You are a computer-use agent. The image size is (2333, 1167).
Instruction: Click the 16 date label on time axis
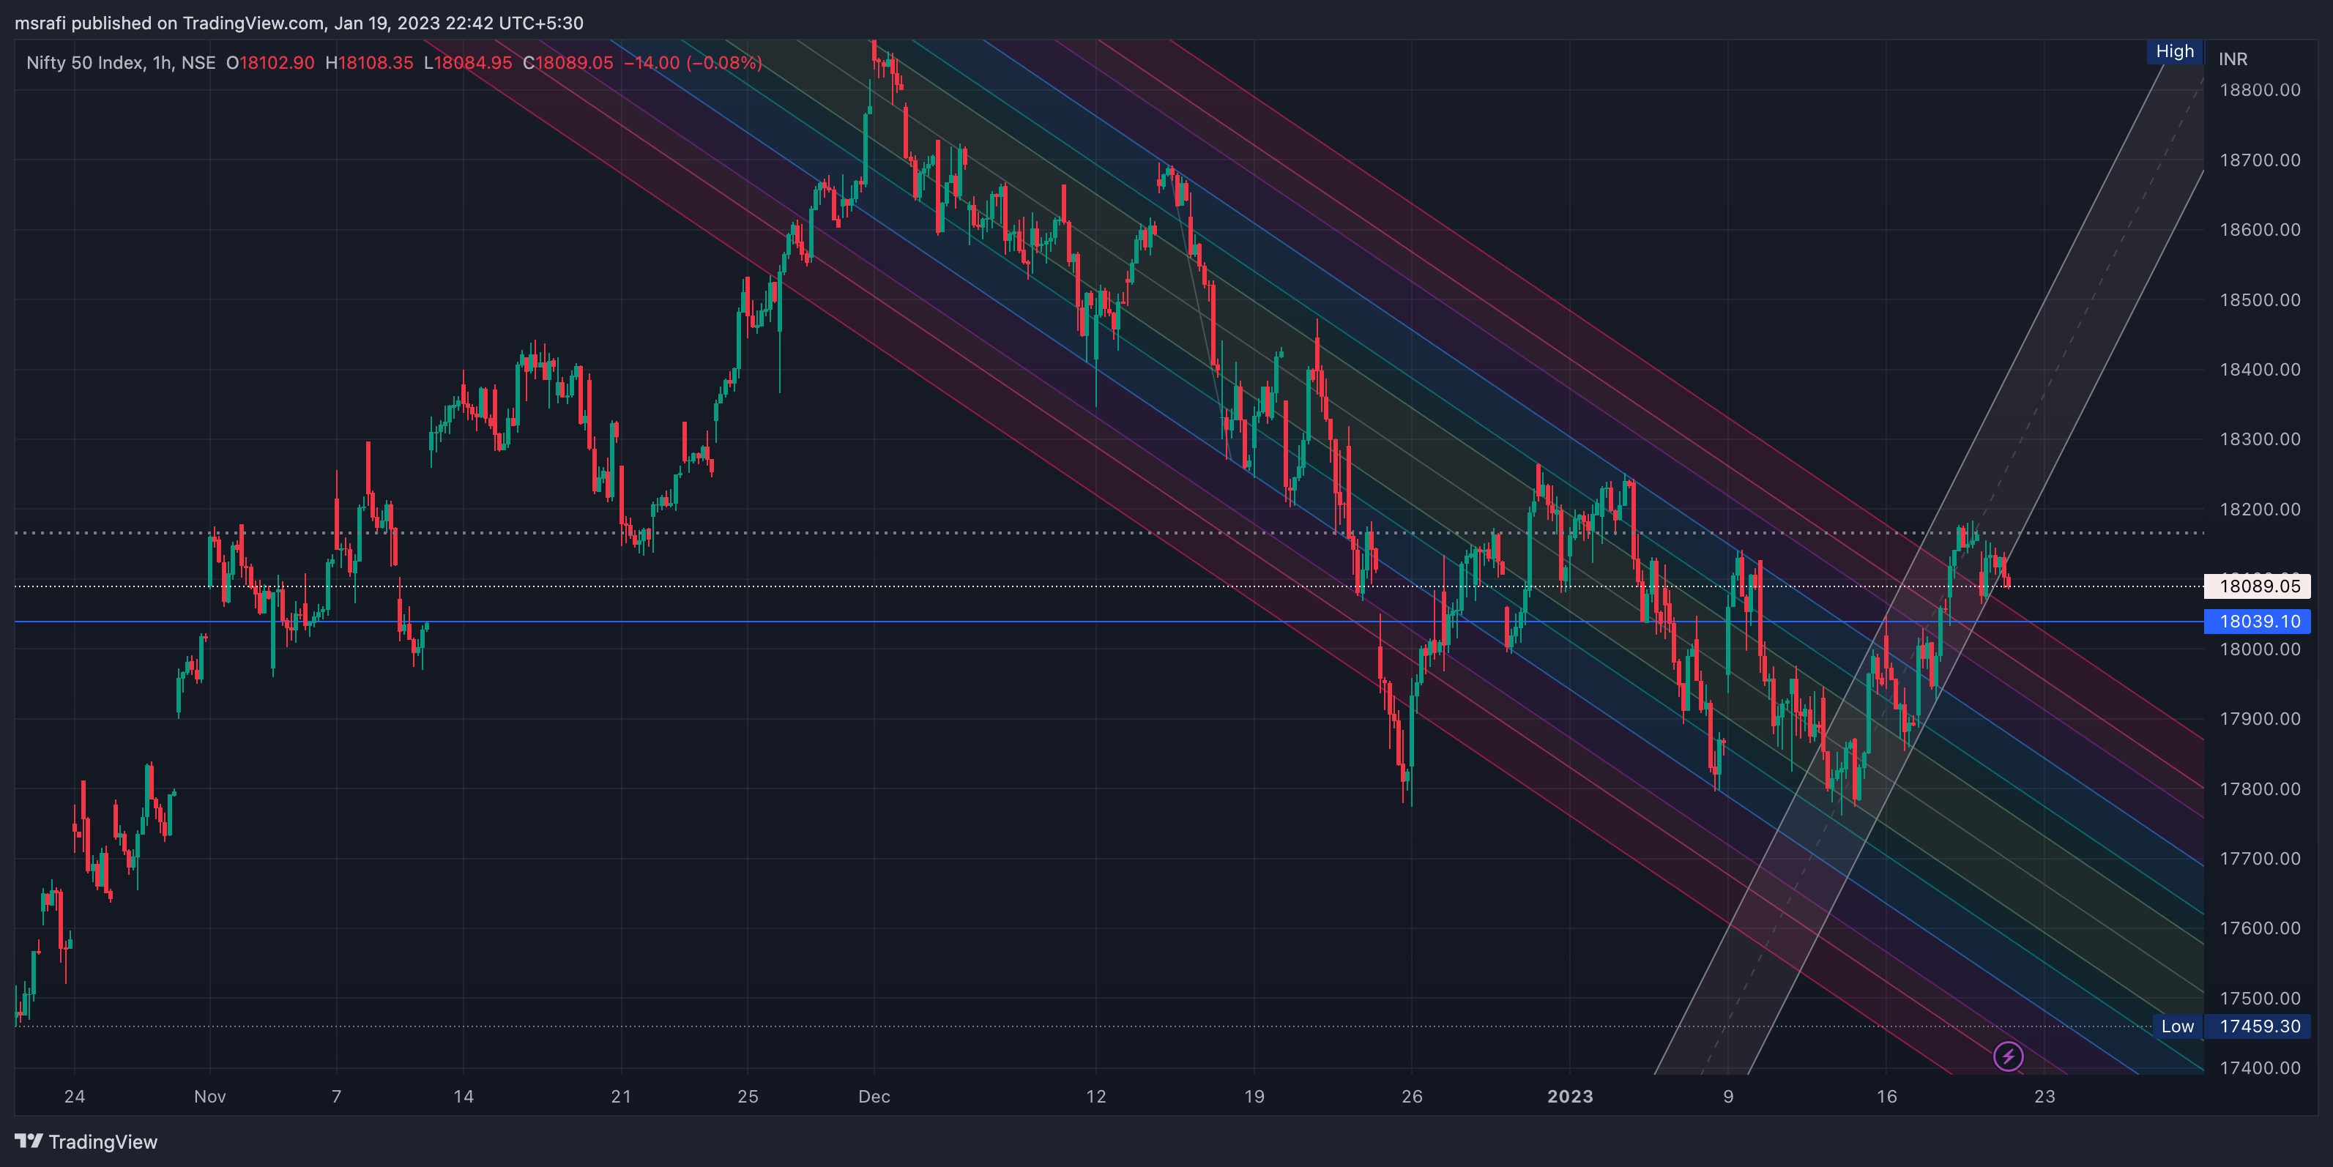pyautogui.click(x=1886, y=1097)
